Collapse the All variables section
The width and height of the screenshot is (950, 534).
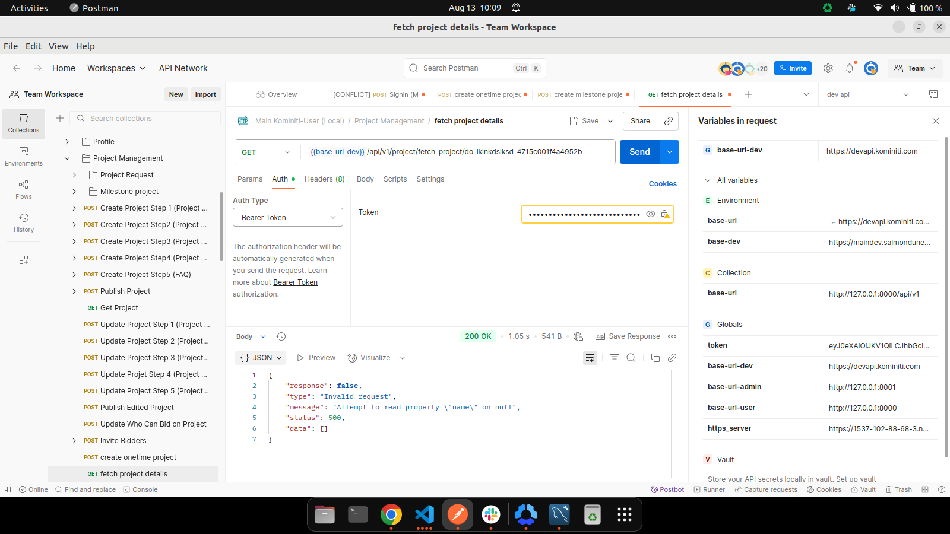[x=708, y=180]
